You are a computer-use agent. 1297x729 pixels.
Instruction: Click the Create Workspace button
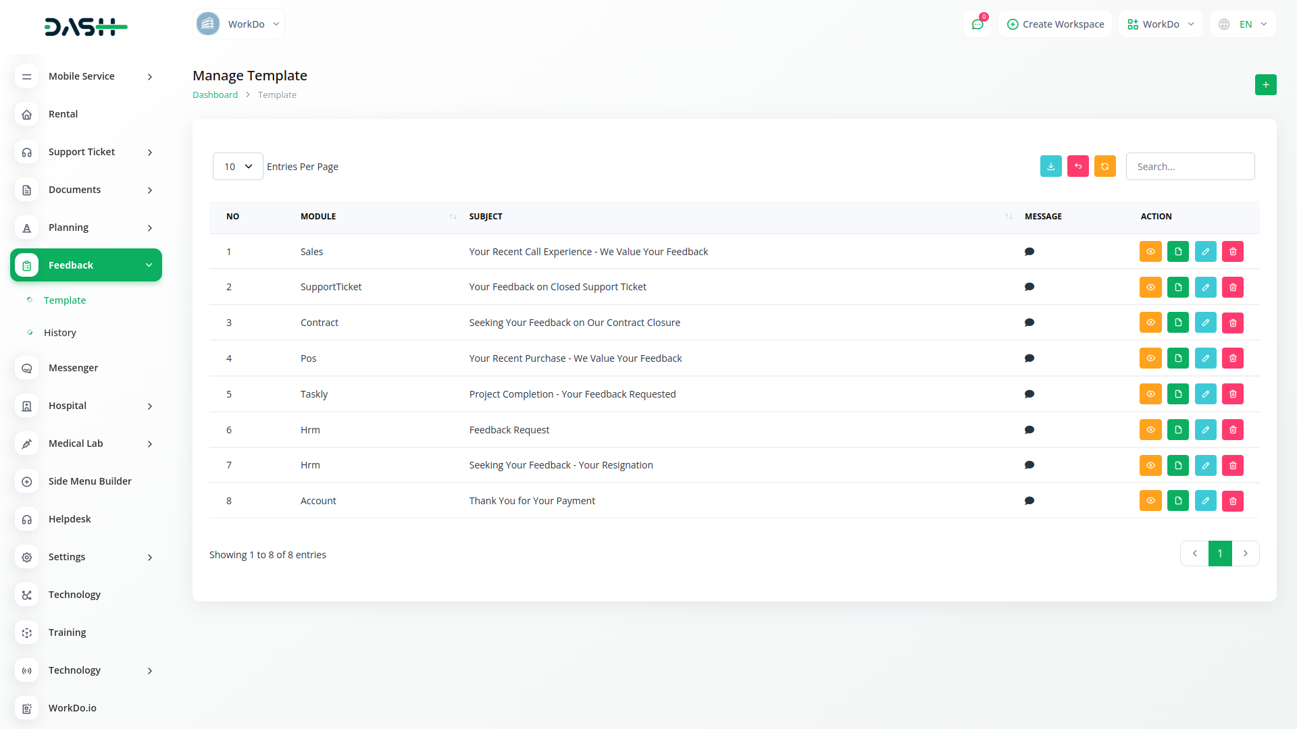[x=1055, y=24]
